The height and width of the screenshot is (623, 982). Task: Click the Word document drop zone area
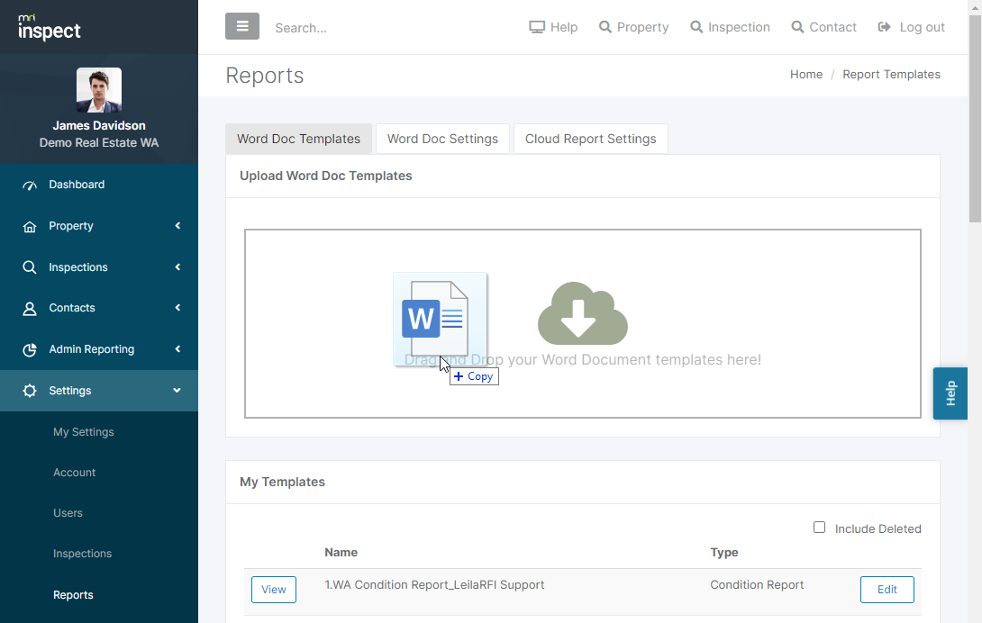pos(582,323)
